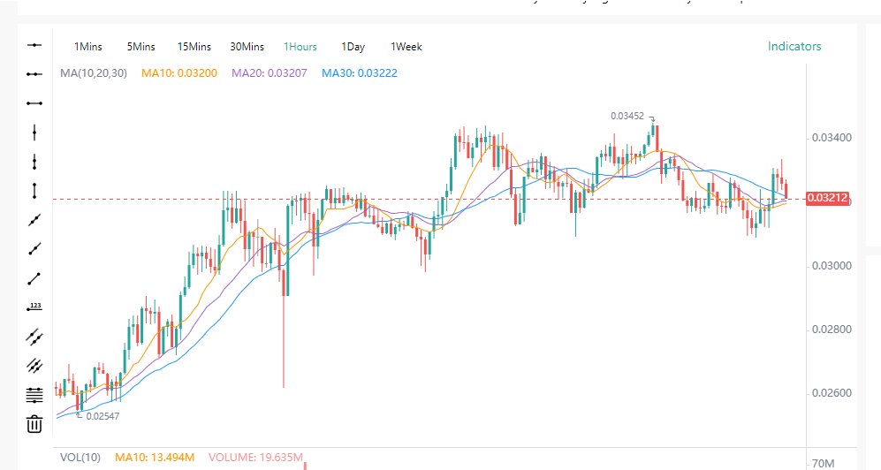This screenshot has width=881, height=470.
Task: Click the MA10: 0.03200 value
Action: [x=179, y=73]
